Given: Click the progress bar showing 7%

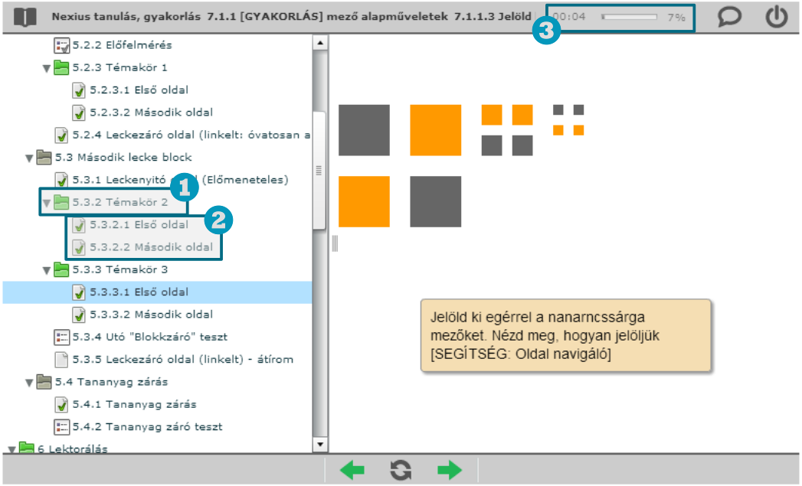Looking at the screenshot, I should click(629, 17).
